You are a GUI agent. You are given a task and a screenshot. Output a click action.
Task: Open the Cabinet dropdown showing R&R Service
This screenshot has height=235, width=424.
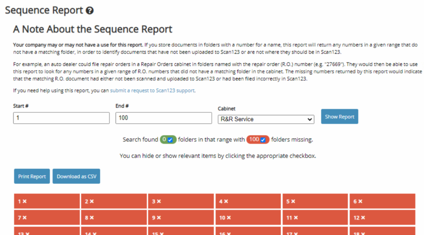pos(266,119)
